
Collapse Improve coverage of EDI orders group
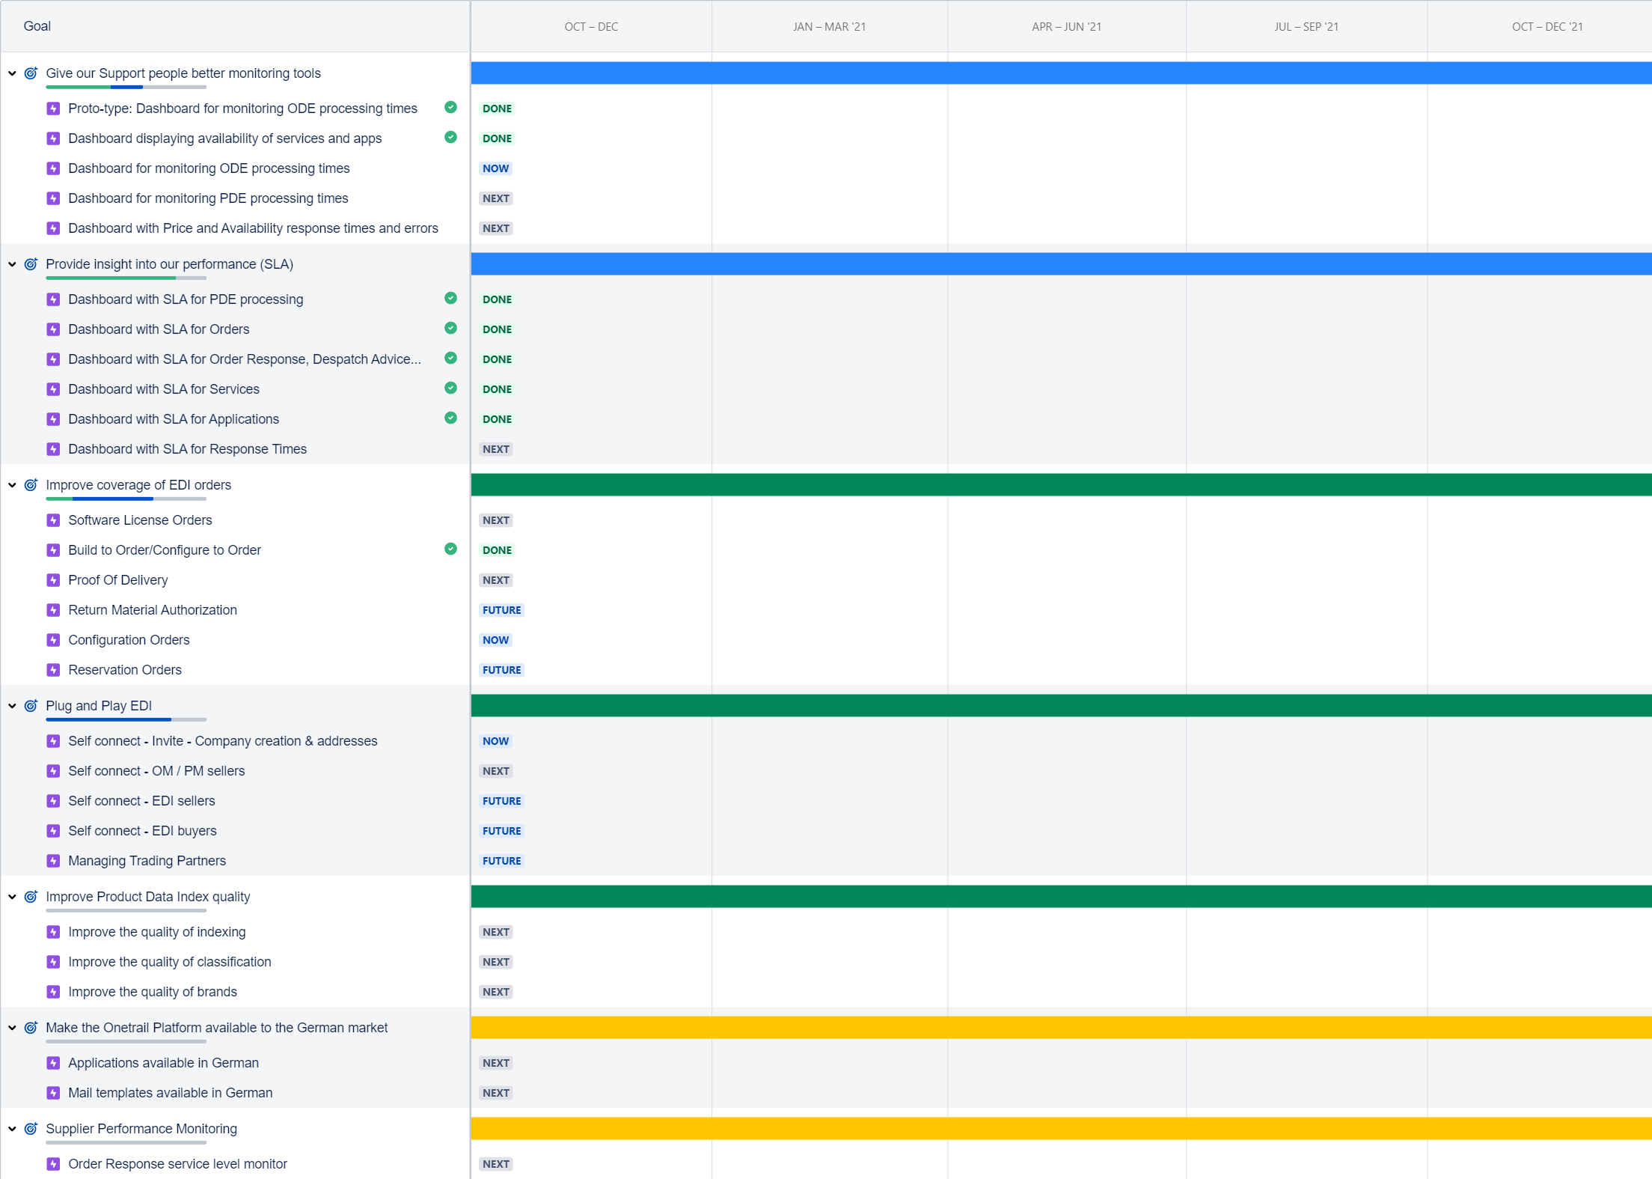click(x=12, y=485)
